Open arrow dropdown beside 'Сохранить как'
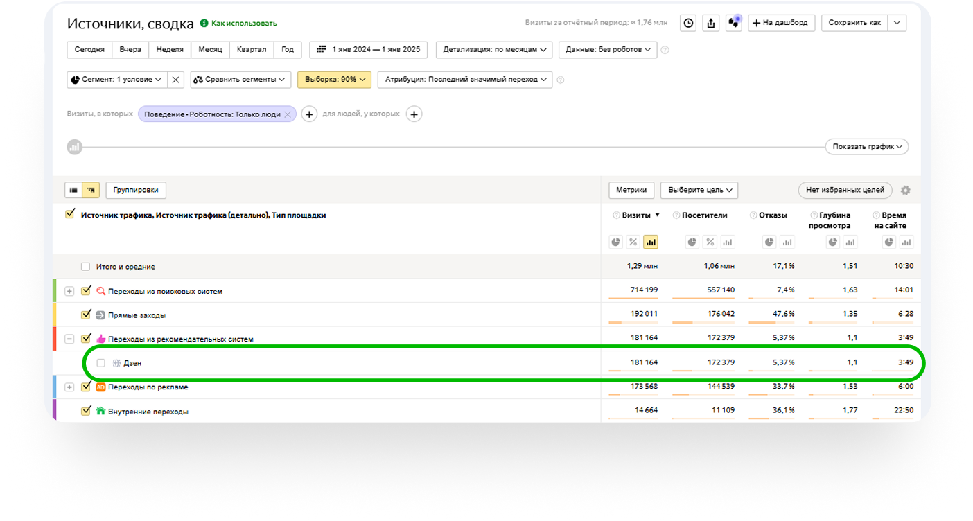973x521 pixels. 897,23
